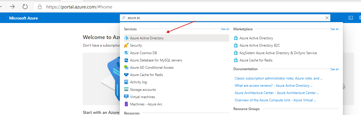361x115 pixels.
Task: Clear the search box with the X
Action: point(327,18)
